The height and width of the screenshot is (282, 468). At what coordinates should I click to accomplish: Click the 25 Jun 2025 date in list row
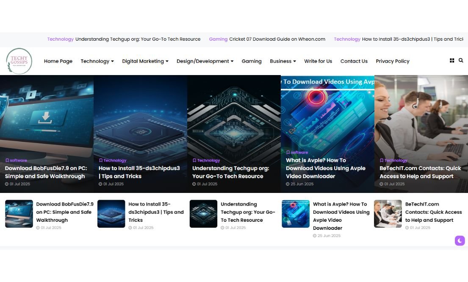point(327,236)
